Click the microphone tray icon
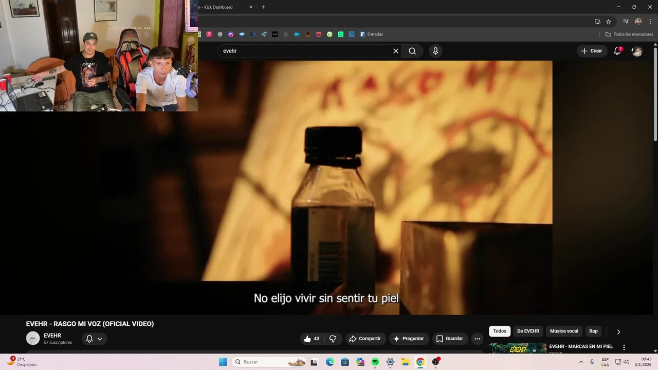Viewport: 658px width, 370px height. click(x=592, y=362)
